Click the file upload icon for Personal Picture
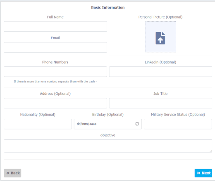This screenshot has height=181, width=215. click(x=160, y=38)
